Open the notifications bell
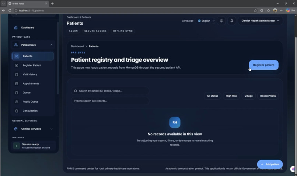Viewport: 297px width, 176px height. coord(232,21)
